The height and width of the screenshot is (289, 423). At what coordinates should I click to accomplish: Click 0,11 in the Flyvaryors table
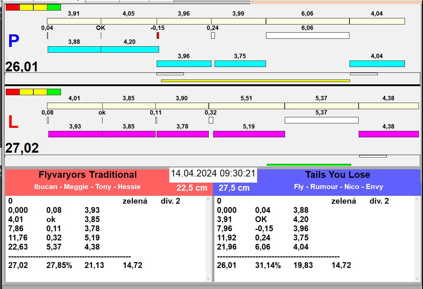[54, 228]
